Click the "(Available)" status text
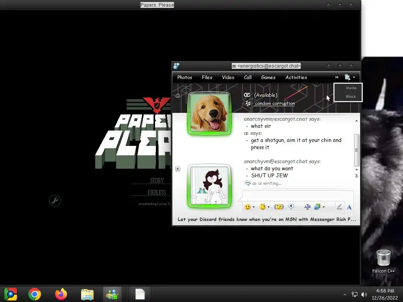Viewport: 403px width, 302px height. point(266,95)
